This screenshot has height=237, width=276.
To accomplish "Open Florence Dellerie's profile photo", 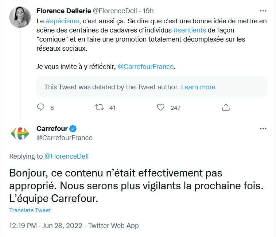I will (20, 17).
